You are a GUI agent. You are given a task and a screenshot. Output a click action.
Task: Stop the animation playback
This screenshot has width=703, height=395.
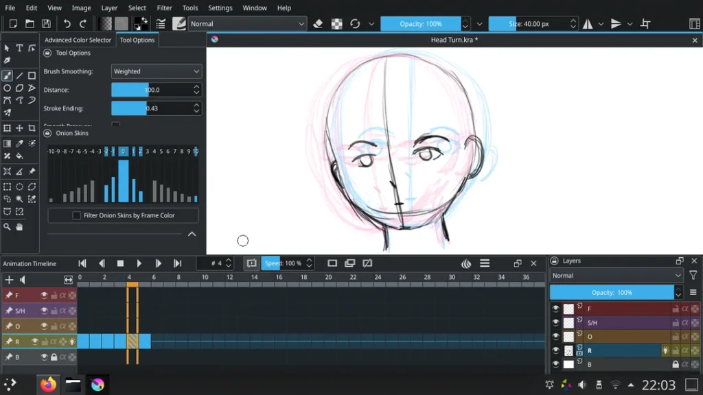[x=120, y=263]
